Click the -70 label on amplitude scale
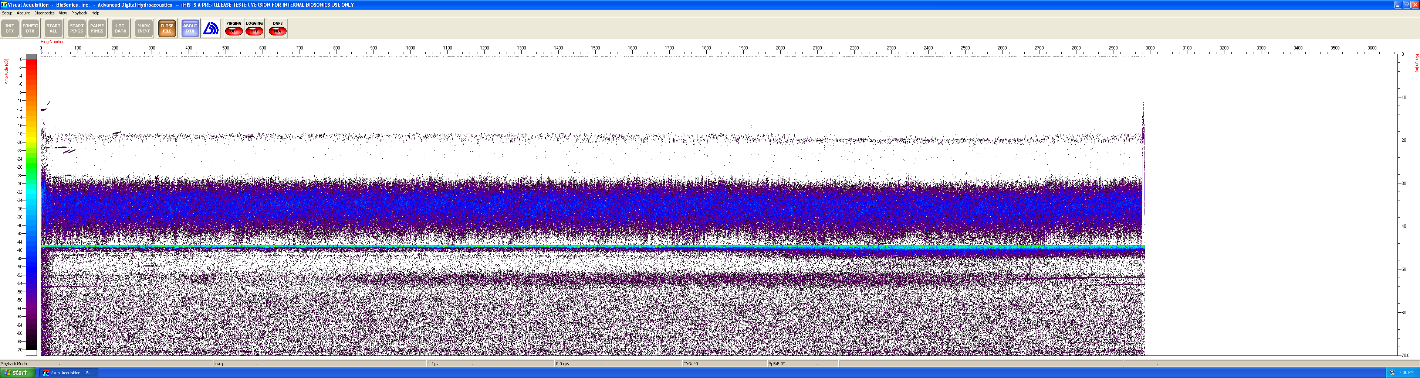Image resolution: width=1420 pixels, height=378 pixels. coord(20,350)
